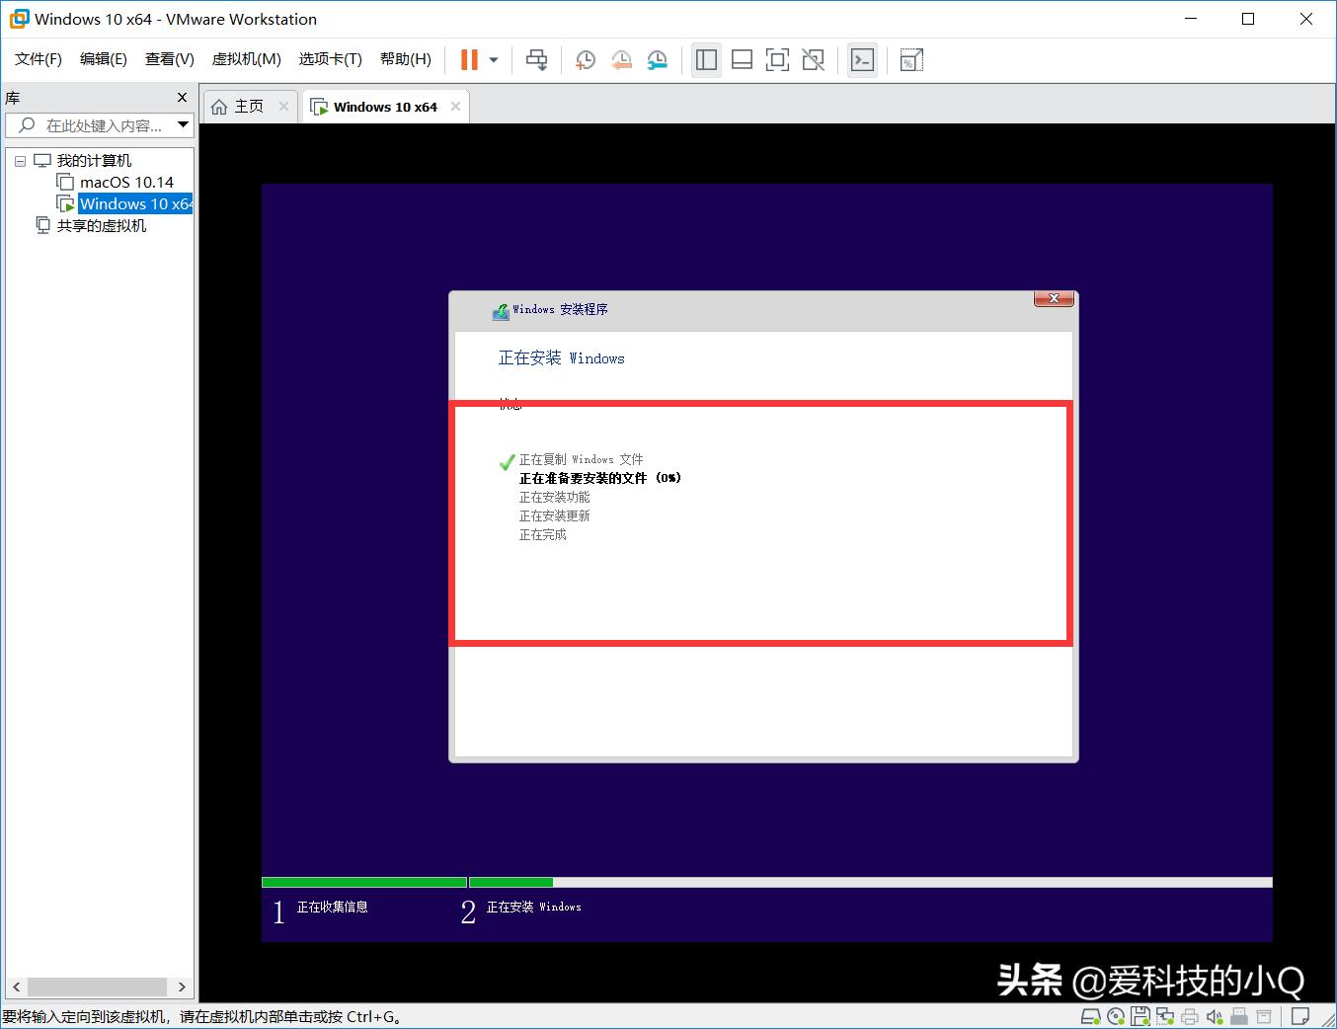Mute the virtual machine sound device
Screen dimensions: 1337x1029
(1214, 1016)
